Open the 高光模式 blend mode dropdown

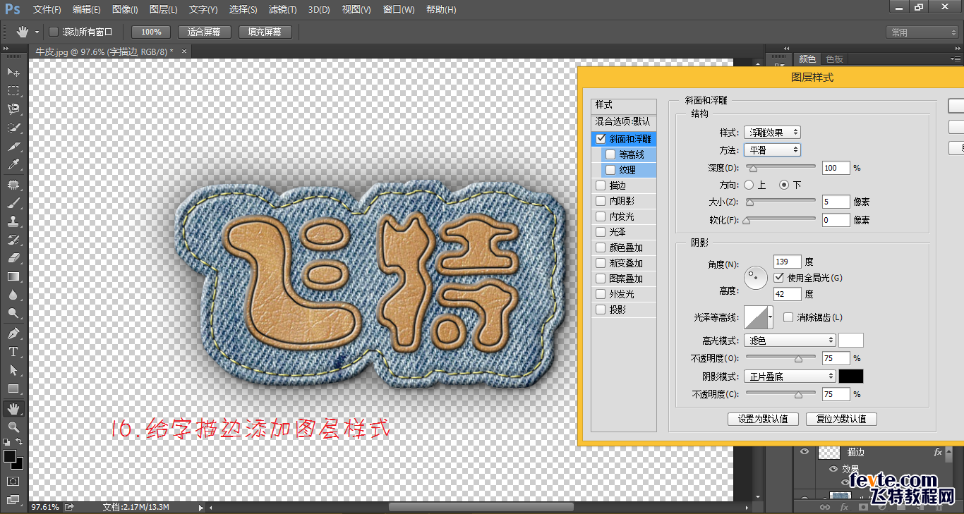coord(789,340)
